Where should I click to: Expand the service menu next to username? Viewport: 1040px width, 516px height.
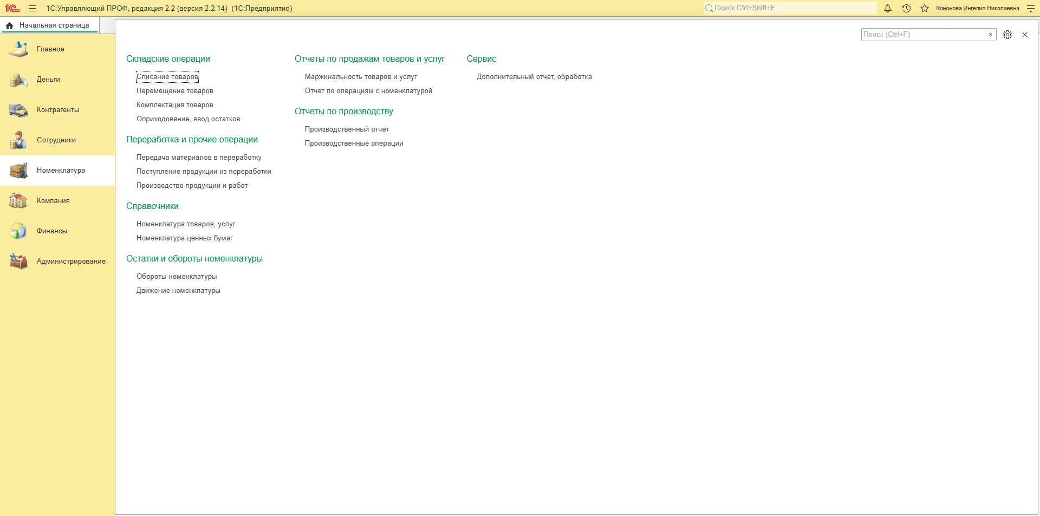[1030, 8]
